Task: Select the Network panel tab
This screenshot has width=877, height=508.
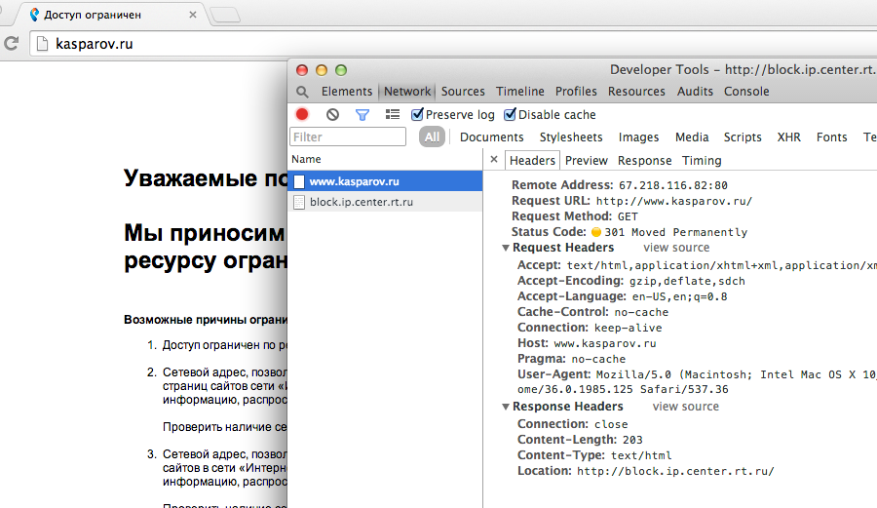Action: [x=407, y=92]
